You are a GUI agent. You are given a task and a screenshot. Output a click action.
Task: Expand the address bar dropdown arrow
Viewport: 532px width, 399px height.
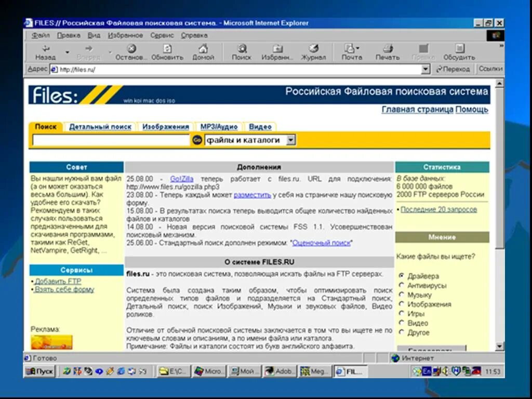pyautogui.click(x=425, y=70)
